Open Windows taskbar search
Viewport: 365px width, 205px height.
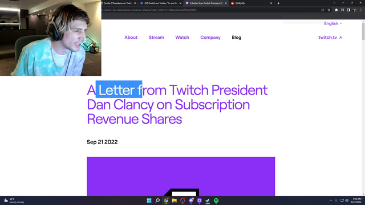pyautogui.click(x=157, y=200)
